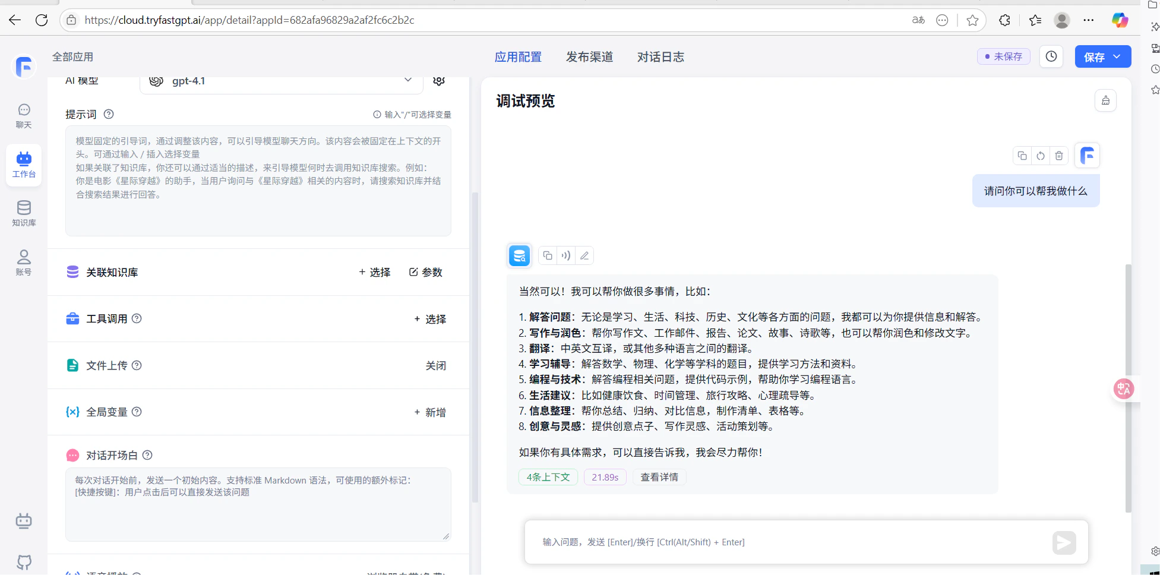This screenshot has height=575, width=1160.
Task: Select the 工作台 workbench sidebar icon
Action: [x=24, y=165]
